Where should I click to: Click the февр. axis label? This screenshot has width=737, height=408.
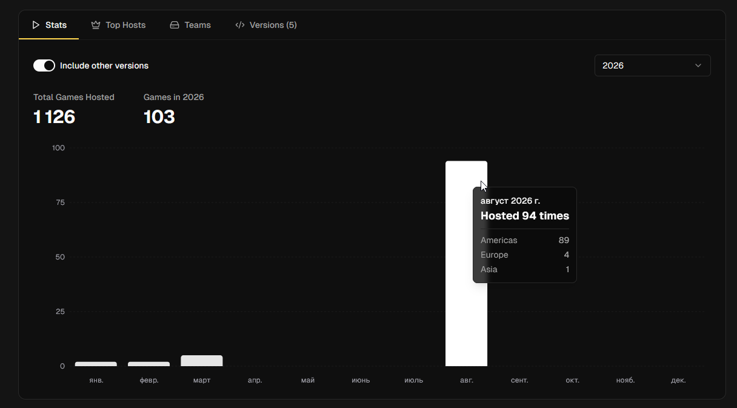click(x=149, y=380)
